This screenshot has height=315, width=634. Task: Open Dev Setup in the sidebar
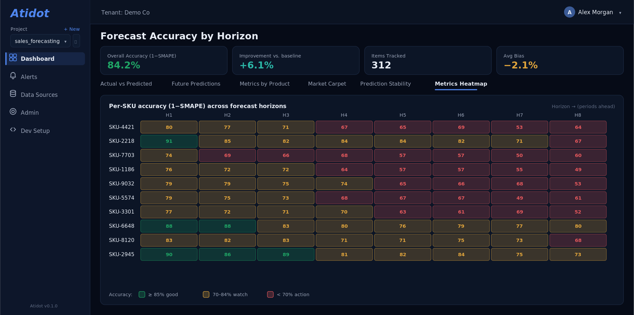pyautogui.click(x=45, y=131)
